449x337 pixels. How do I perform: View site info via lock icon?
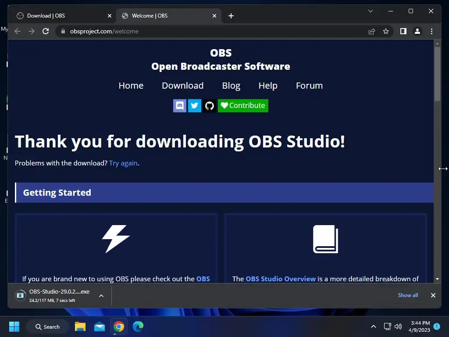(63, 31)
